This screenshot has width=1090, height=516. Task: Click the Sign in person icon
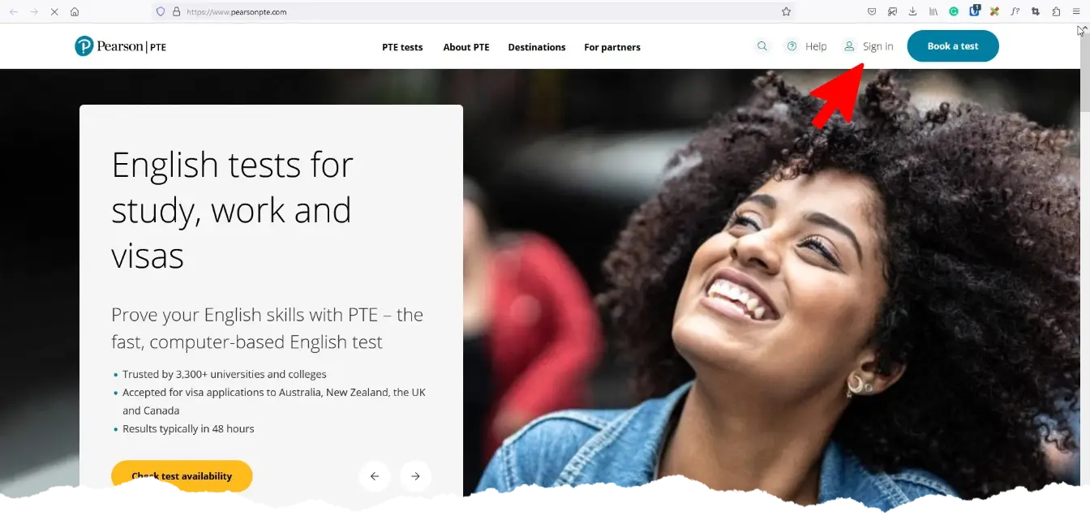[849, 46]
